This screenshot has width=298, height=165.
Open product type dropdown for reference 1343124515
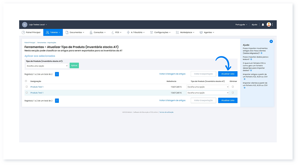coord(208,87)
